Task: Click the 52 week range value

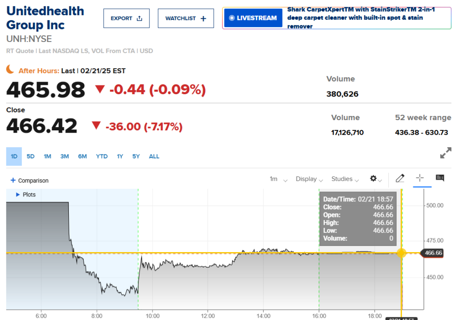Action: tap(421, 133)
